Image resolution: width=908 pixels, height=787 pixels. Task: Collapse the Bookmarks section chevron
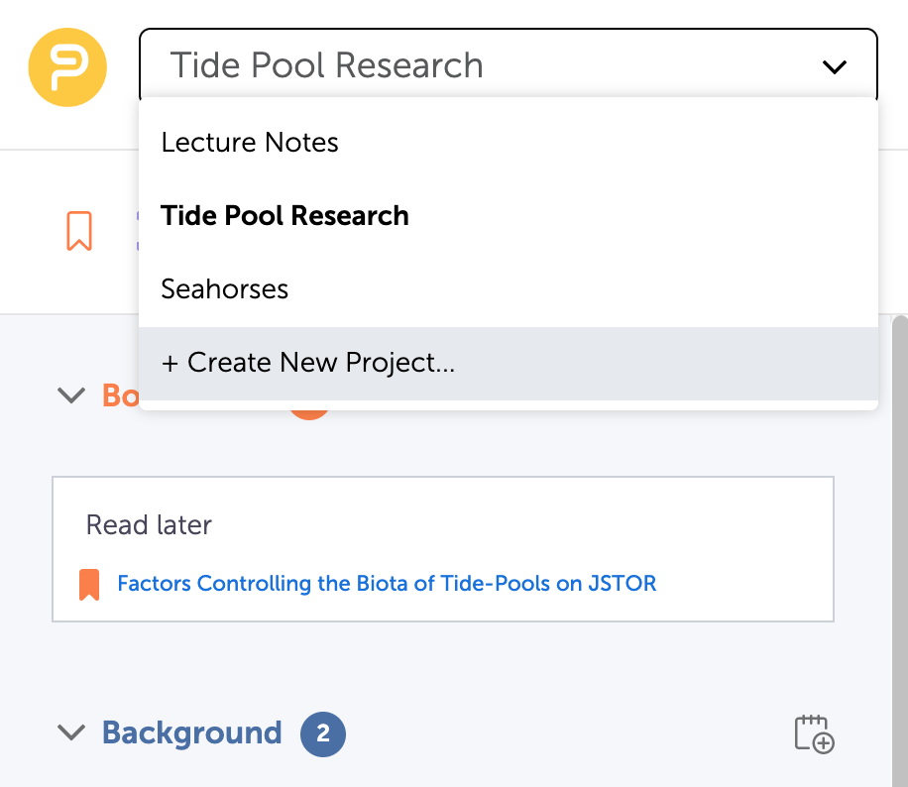pos(71,395)
